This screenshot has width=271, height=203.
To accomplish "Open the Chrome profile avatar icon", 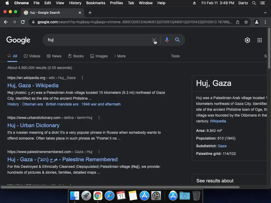I will pos(257,22).
